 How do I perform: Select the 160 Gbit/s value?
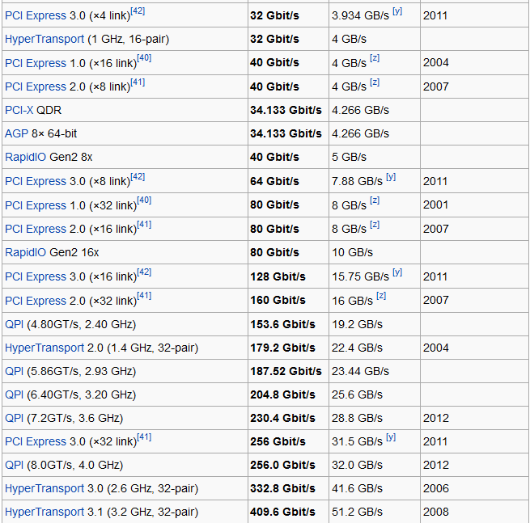pyautogui.click(x=278, y=300)
